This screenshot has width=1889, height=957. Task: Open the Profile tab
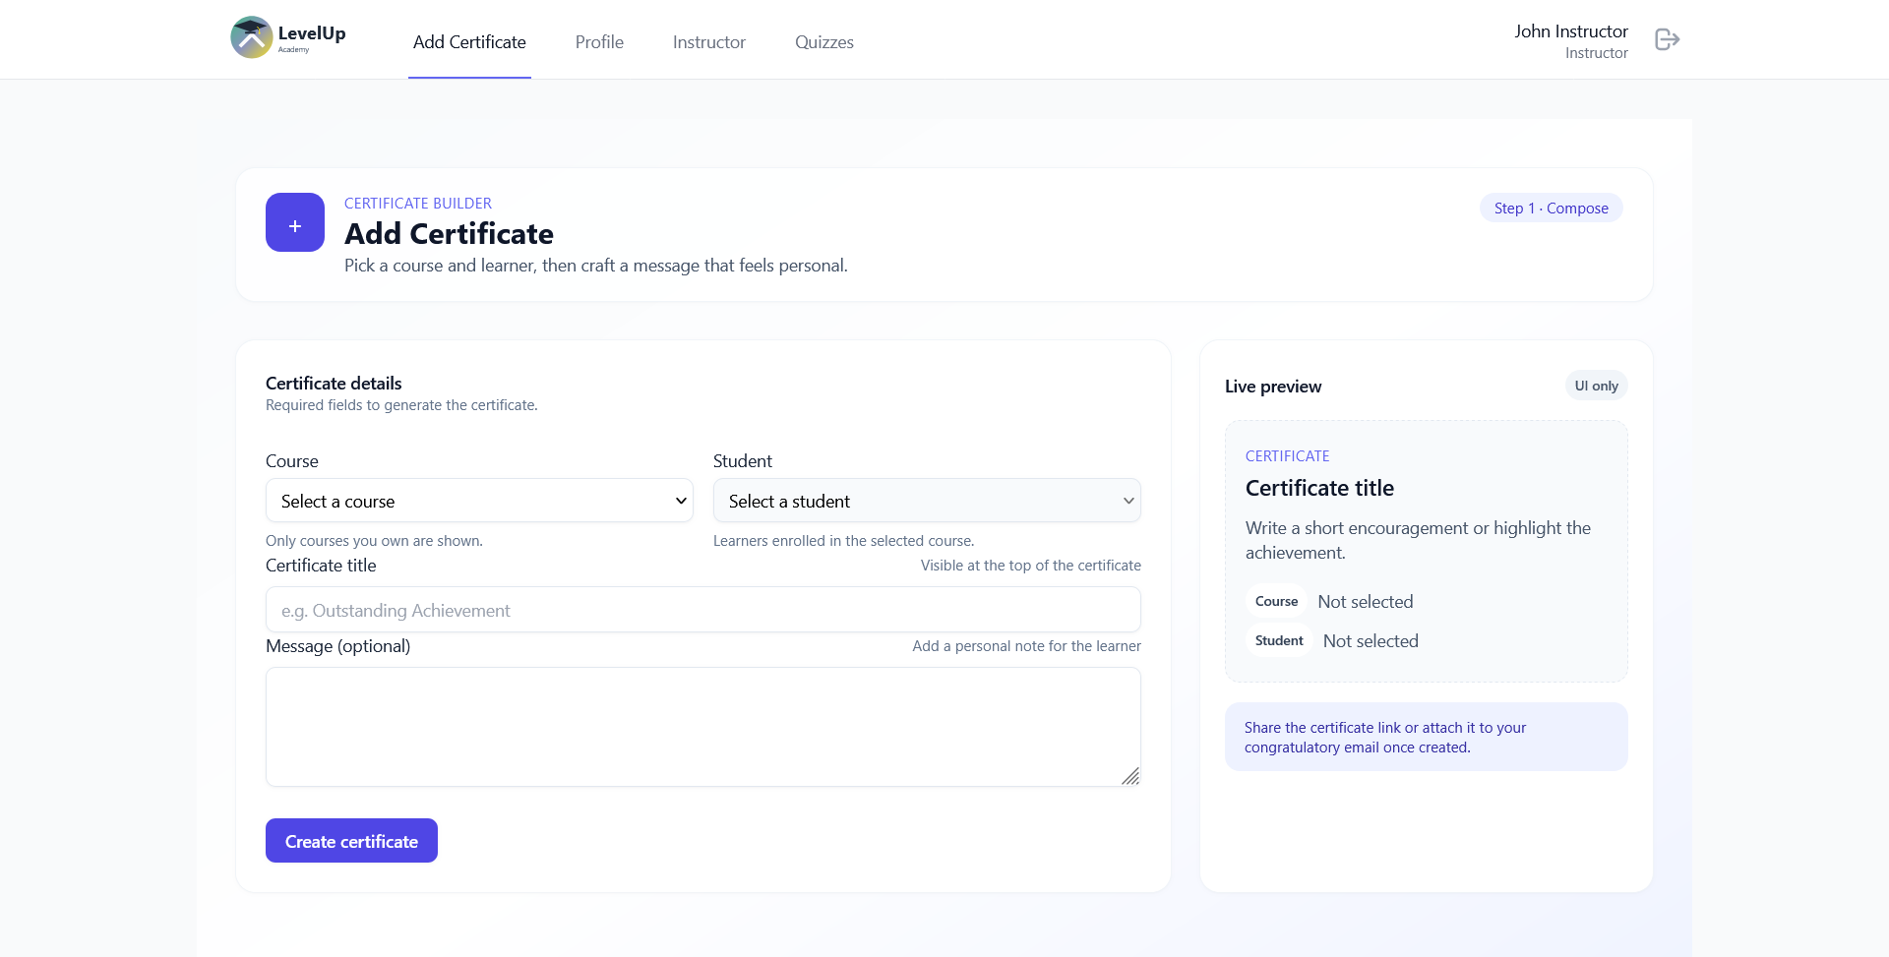[x=599, y=42]
